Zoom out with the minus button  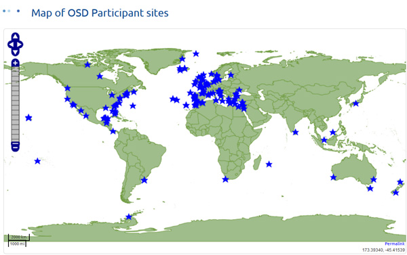point(16,147)
